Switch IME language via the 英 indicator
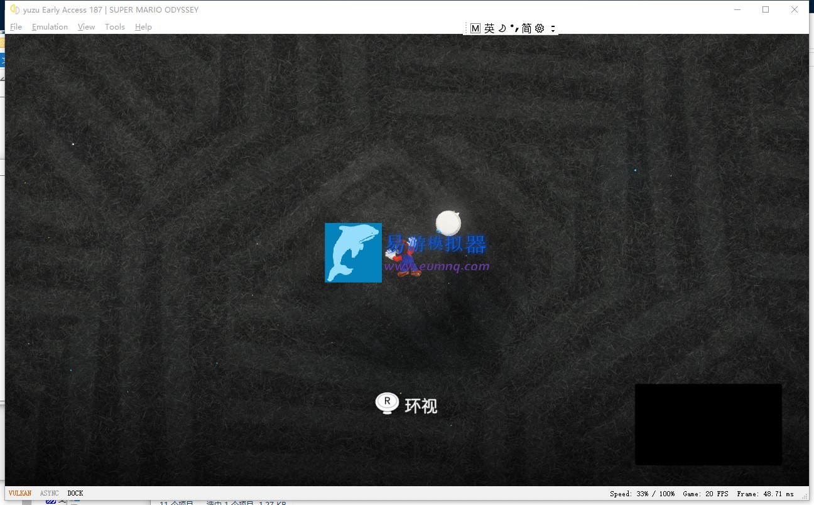 click(x=489, y=28)
